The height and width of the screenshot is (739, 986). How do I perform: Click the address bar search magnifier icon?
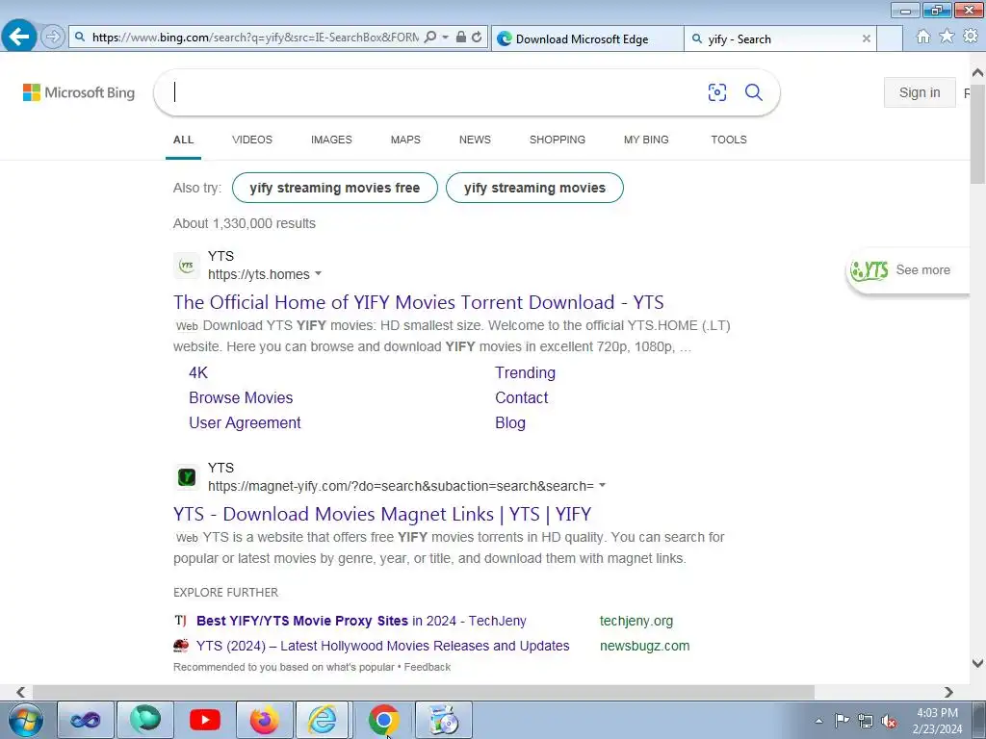point(430,38)
